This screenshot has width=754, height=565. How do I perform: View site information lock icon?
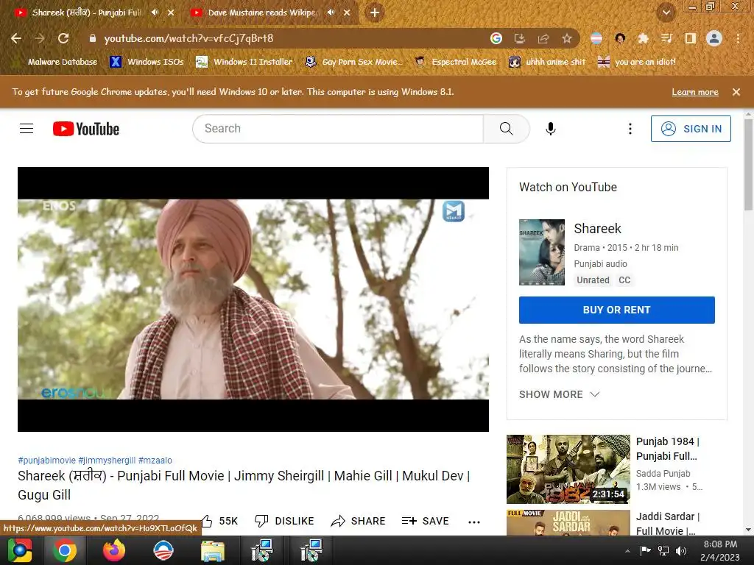click(x=93, y=38)
